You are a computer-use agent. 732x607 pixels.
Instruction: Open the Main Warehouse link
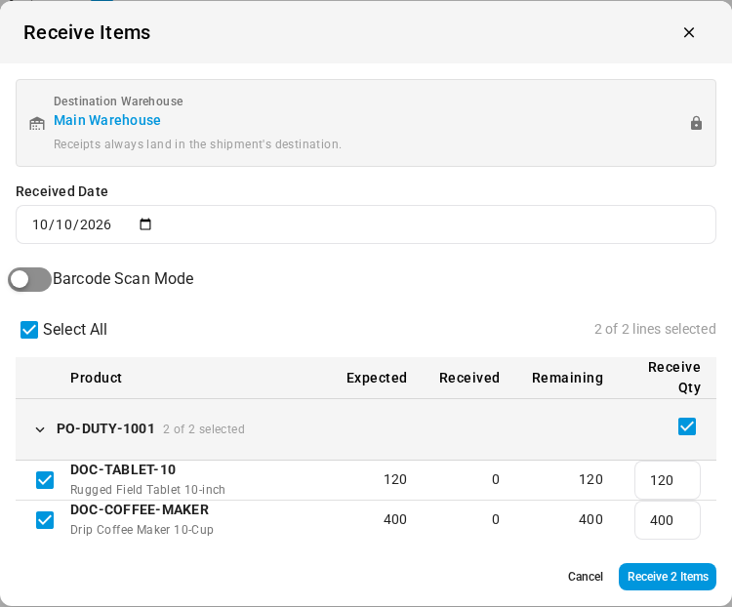click(107, 120)
